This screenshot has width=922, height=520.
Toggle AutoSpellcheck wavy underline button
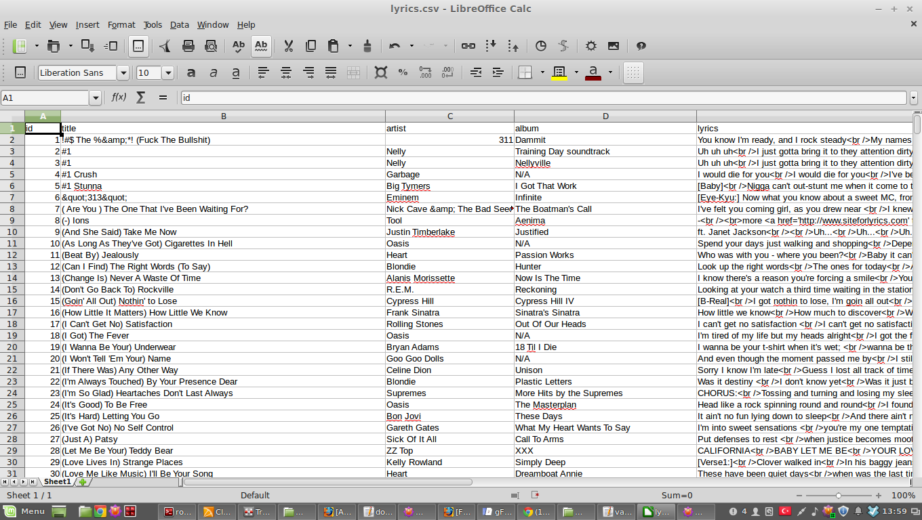[x=261, y=46]
